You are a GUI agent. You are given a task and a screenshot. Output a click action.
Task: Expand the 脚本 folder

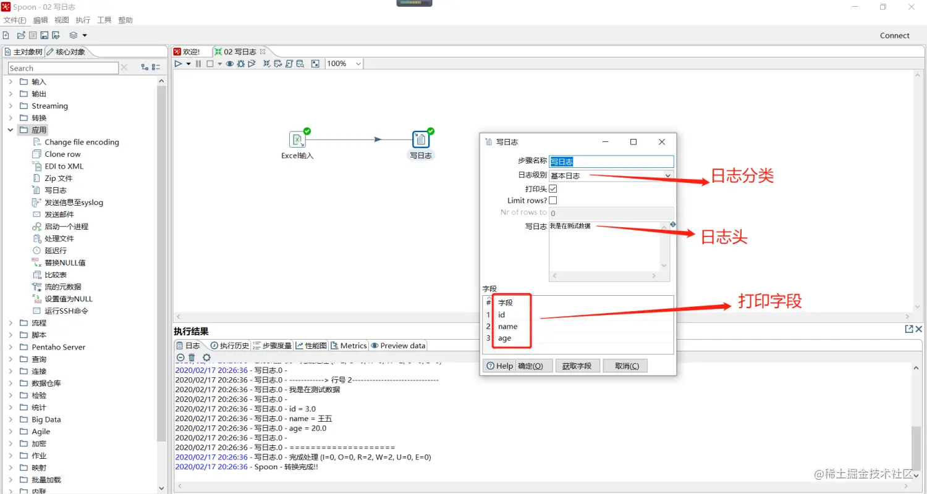coord(11,335)
